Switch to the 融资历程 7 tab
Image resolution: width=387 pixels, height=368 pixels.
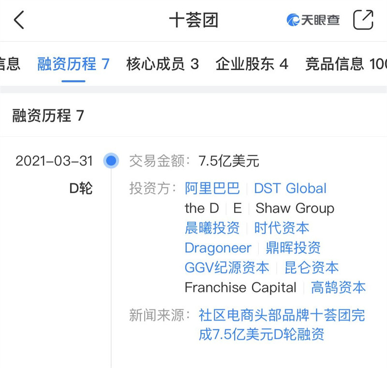click(x=74, y=64)
